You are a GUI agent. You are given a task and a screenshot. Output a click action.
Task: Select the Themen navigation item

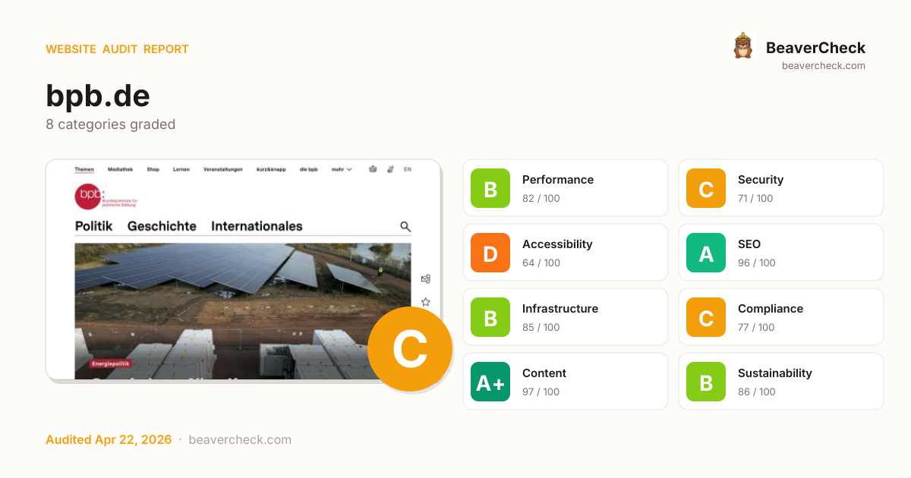[84, 169]
